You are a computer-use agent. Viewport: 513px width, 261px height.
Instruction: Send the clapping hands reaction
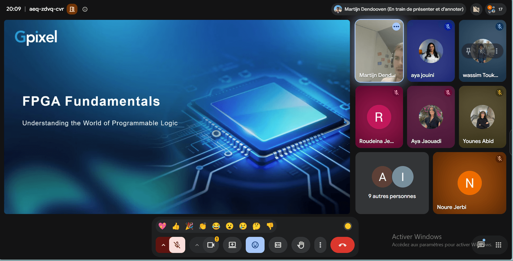point(203,226)
